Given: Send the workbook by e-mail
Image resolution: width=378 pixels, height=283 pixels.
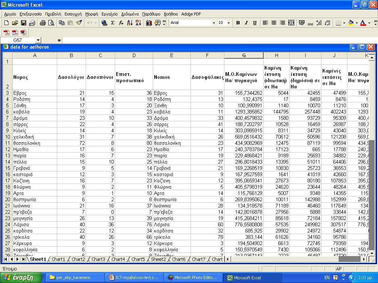Looking at the screenshot, I should tap(32, 23).
